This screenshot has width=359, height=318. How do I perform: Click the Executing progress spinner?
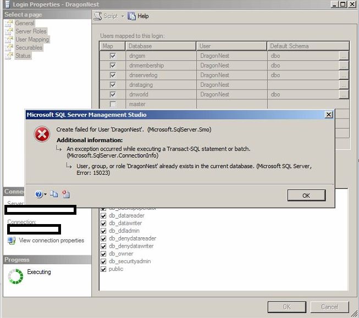click(x=15, y=276)
